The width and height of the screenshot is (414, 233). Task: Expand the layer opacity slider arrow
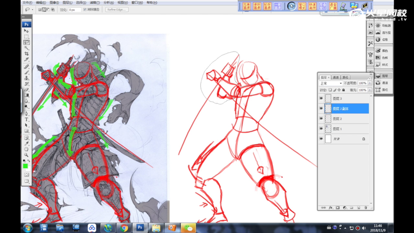coord(370,83)
